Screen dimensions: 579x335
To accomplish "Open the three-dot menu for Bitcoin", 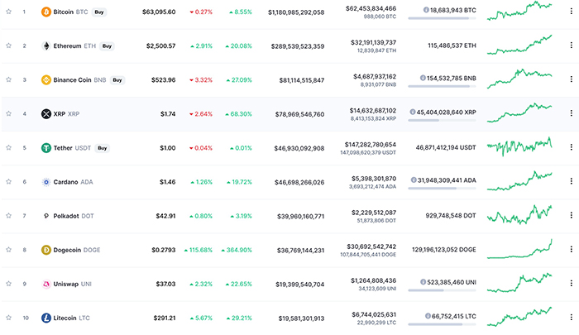I will (x=571, y=12).
